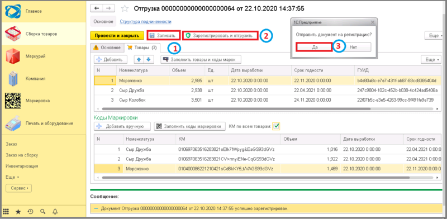The image size is (447, 219).
Task: Toggle КМ по всем товарам checkbox
Action: click(276, 126)
